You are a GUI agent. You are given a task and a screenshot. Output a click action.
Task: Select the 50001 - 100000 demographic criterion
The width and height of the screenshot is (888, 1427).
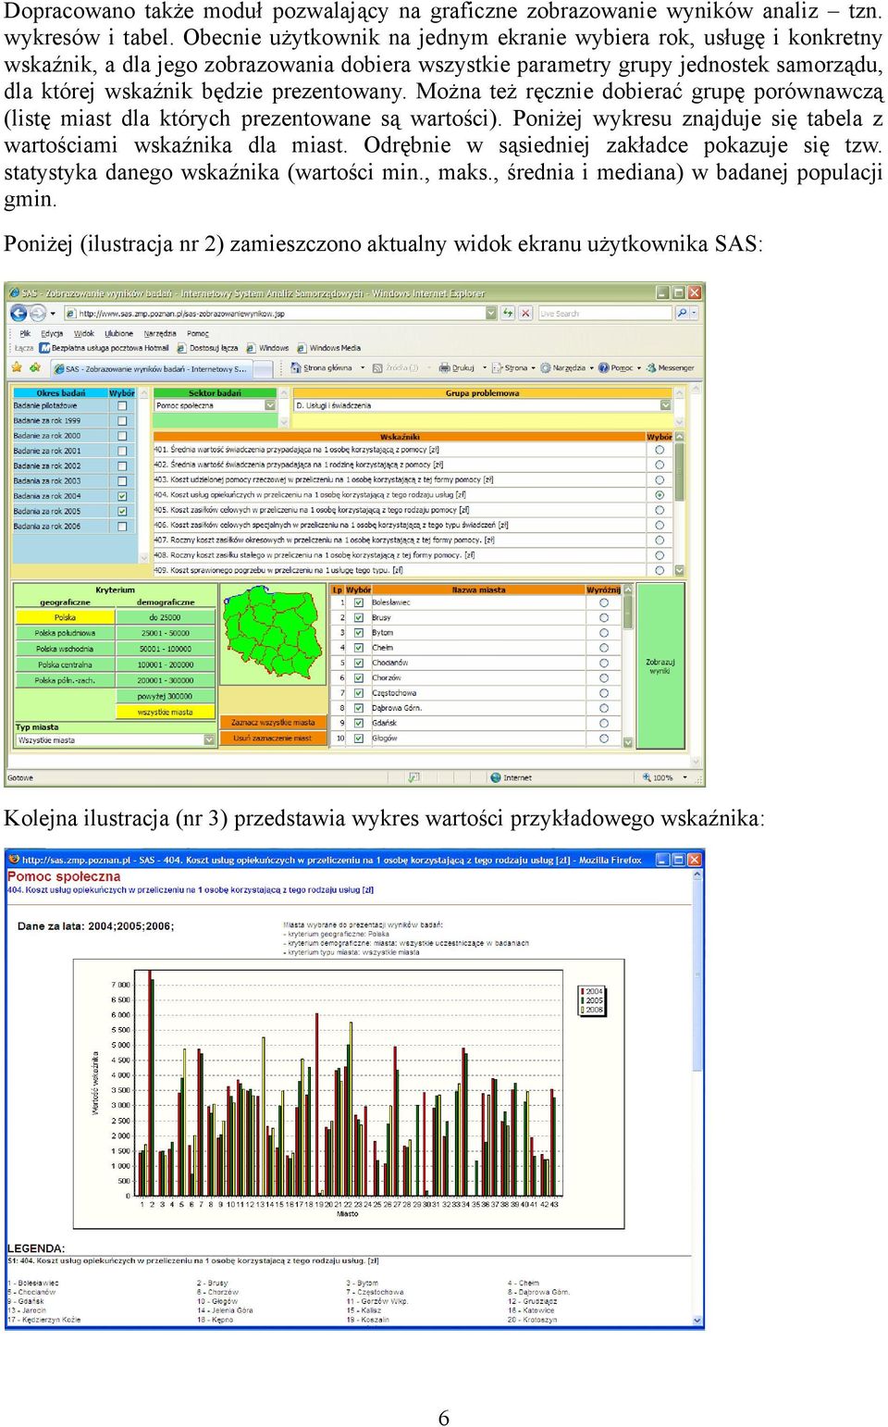(x=166, y=649)
